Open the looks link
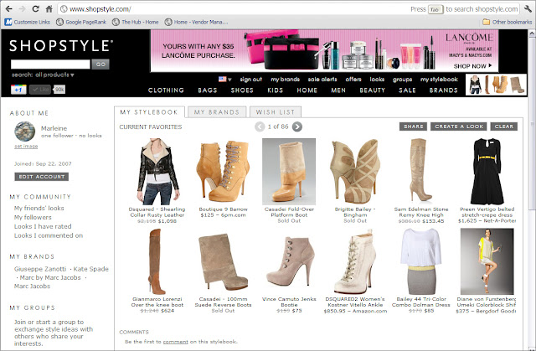536x351 pixels. tap(377, 80)
